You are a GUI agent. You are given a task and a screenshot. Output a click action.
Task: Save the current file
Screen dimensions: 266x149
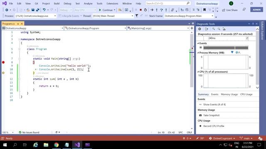tap(33, 10)
